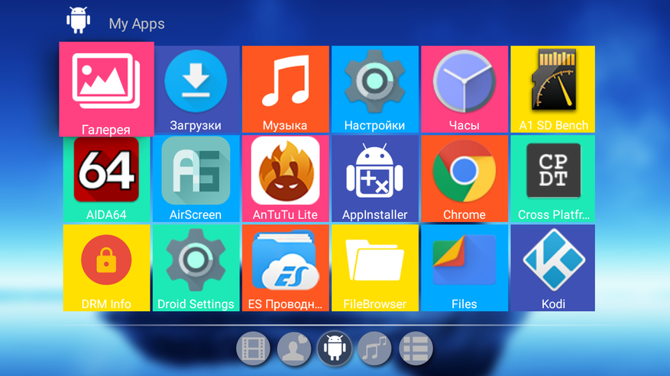Select the Android apps tab in dock
Image resolution: width=670 pixels, height=376 pixels.
point(334,349)
